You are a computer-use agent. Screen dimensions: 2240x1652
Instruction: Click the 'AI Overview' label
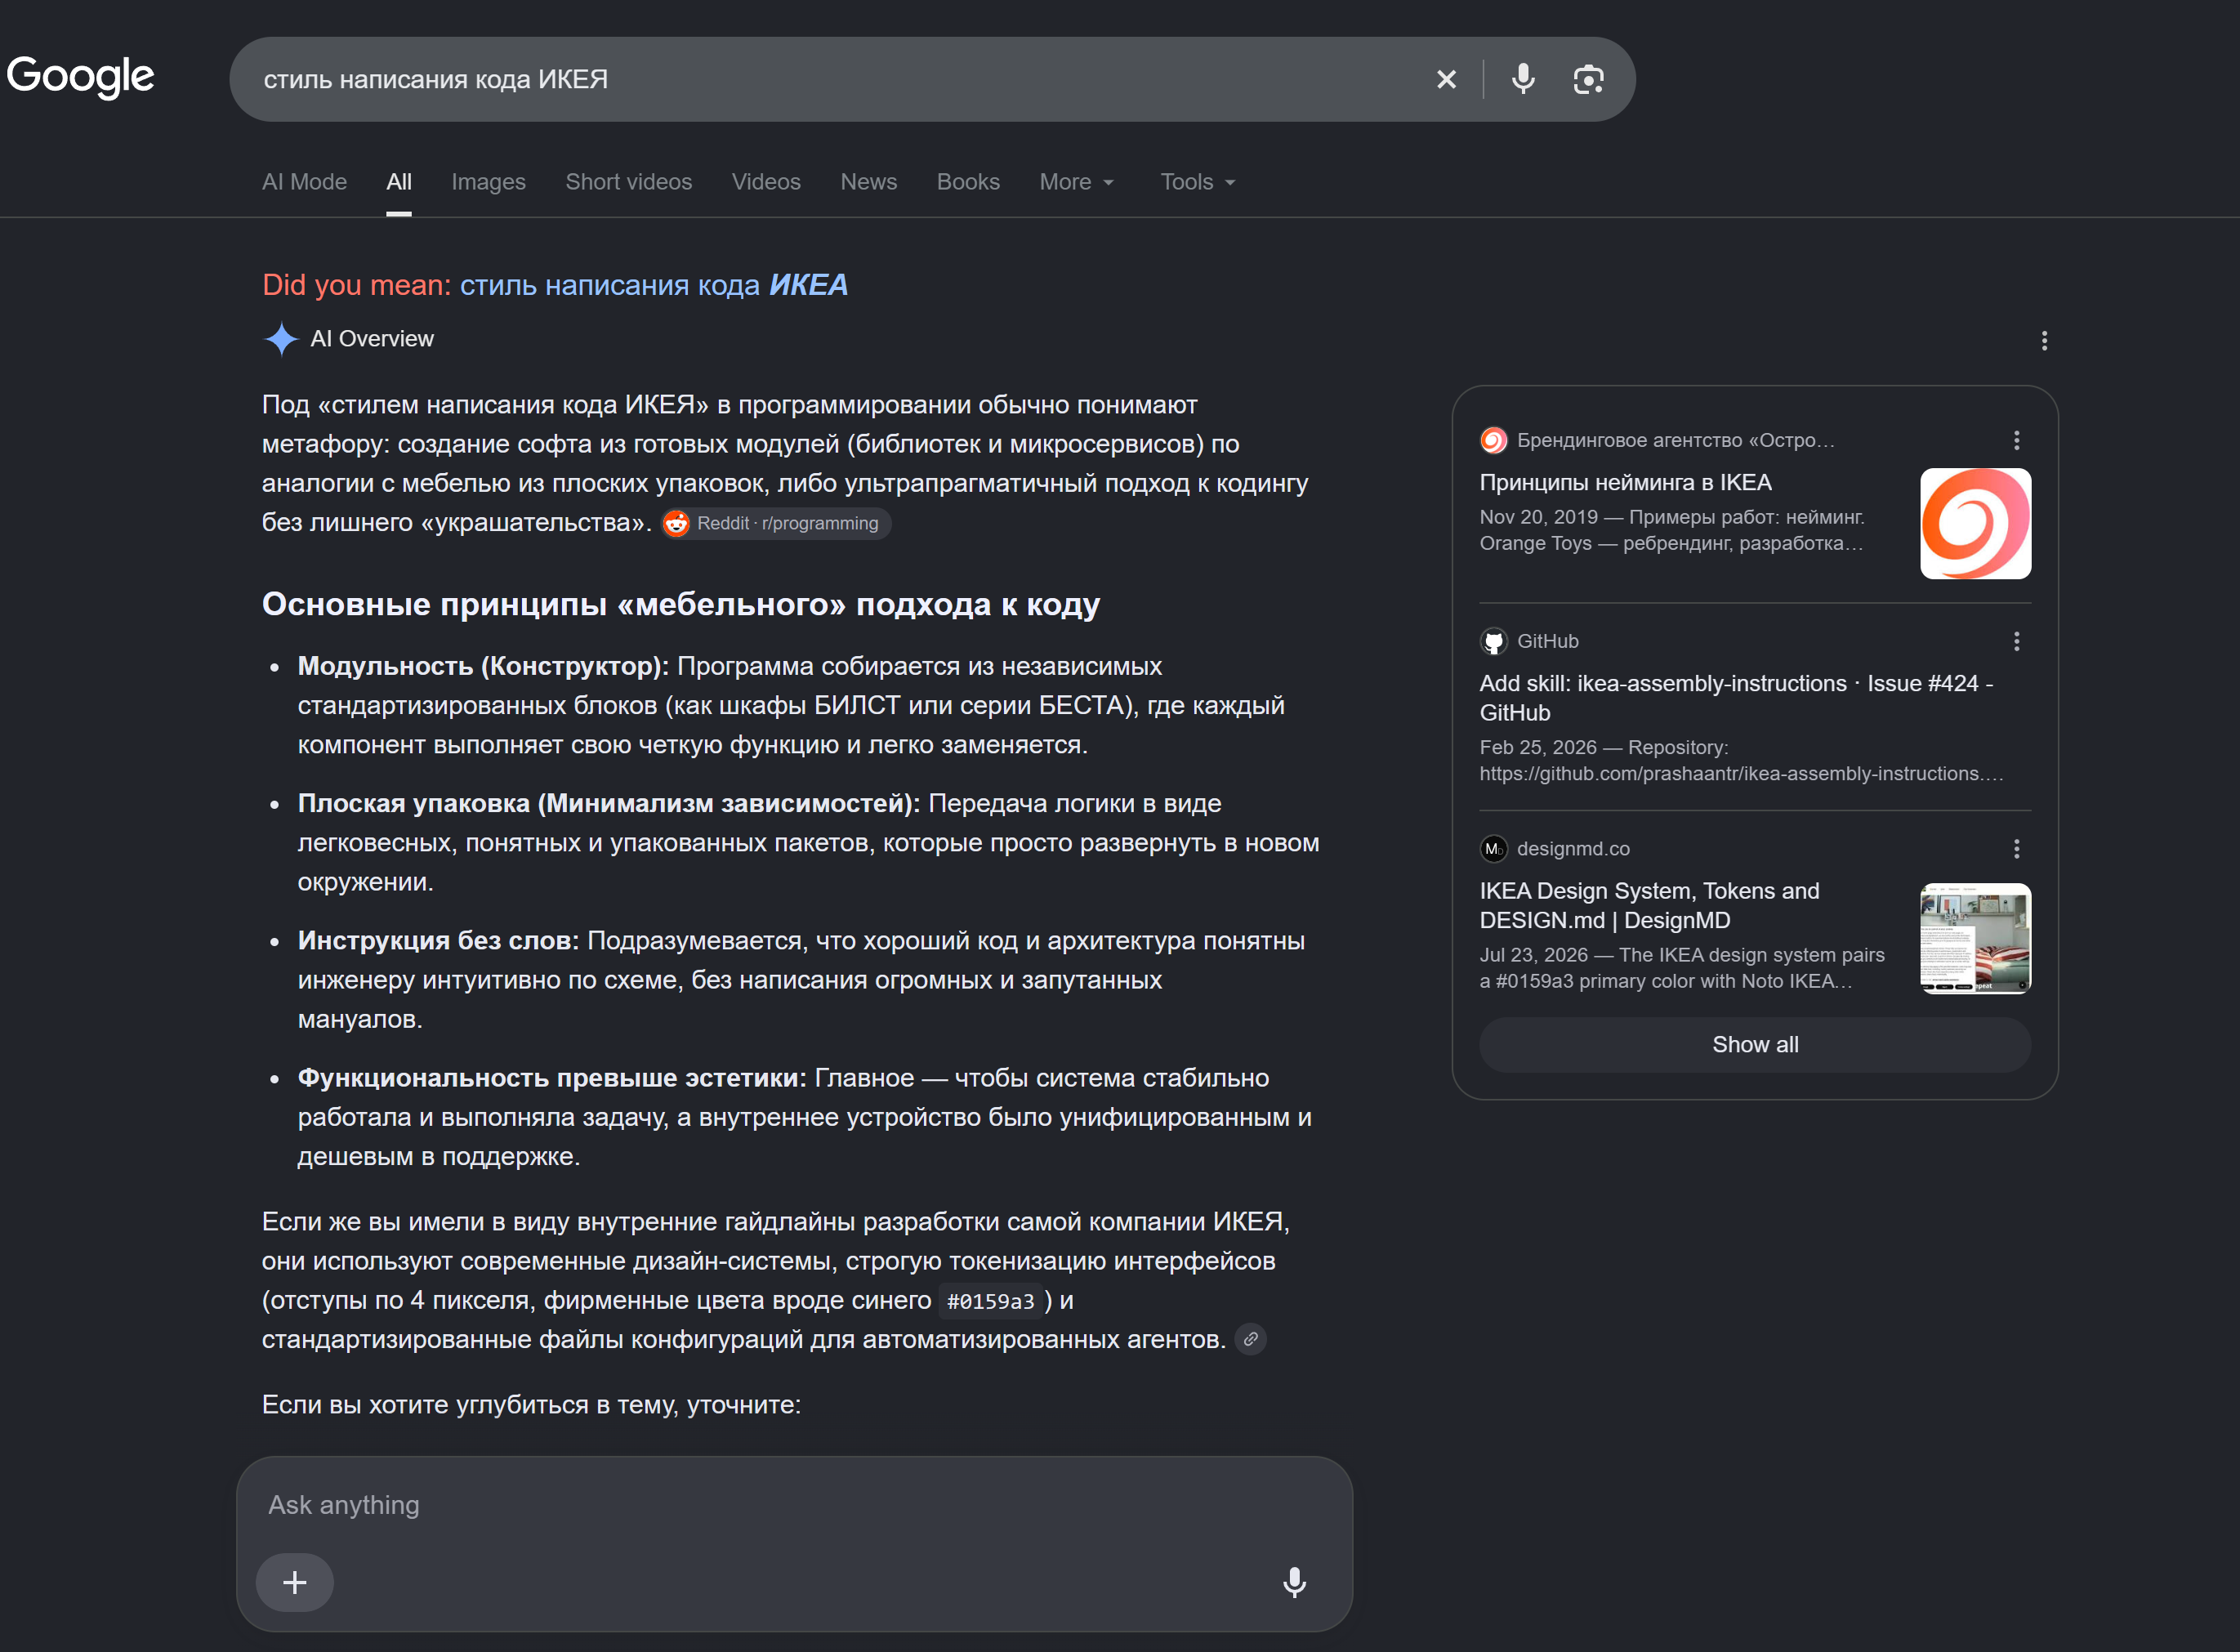click(372, 339)
